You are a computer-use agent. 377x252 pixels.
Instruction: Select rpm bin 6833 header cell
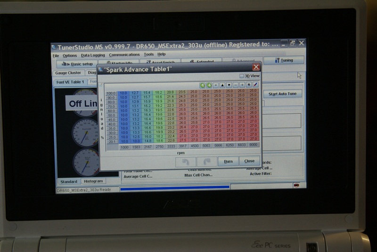(x=242, y=145)
